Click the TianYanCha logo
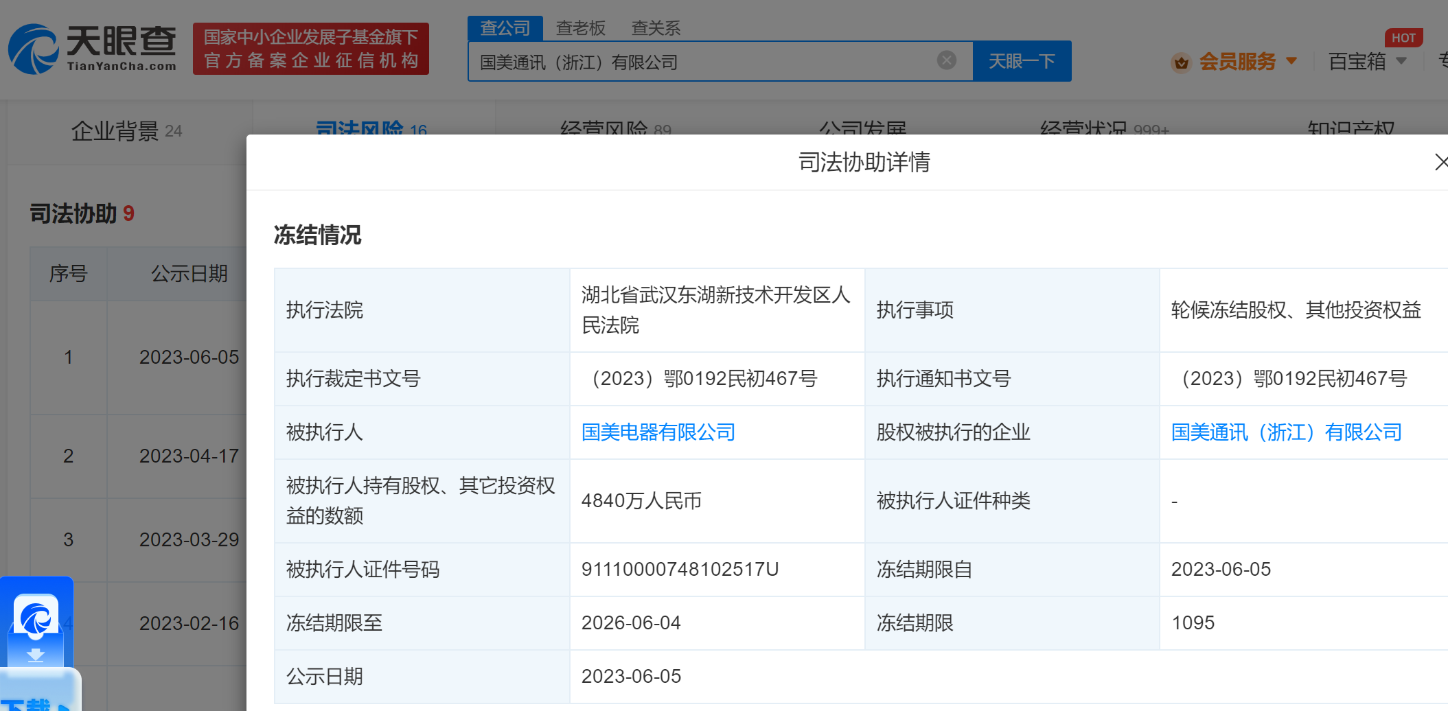The image size is (1448, 711). click(x=92, y=49)
